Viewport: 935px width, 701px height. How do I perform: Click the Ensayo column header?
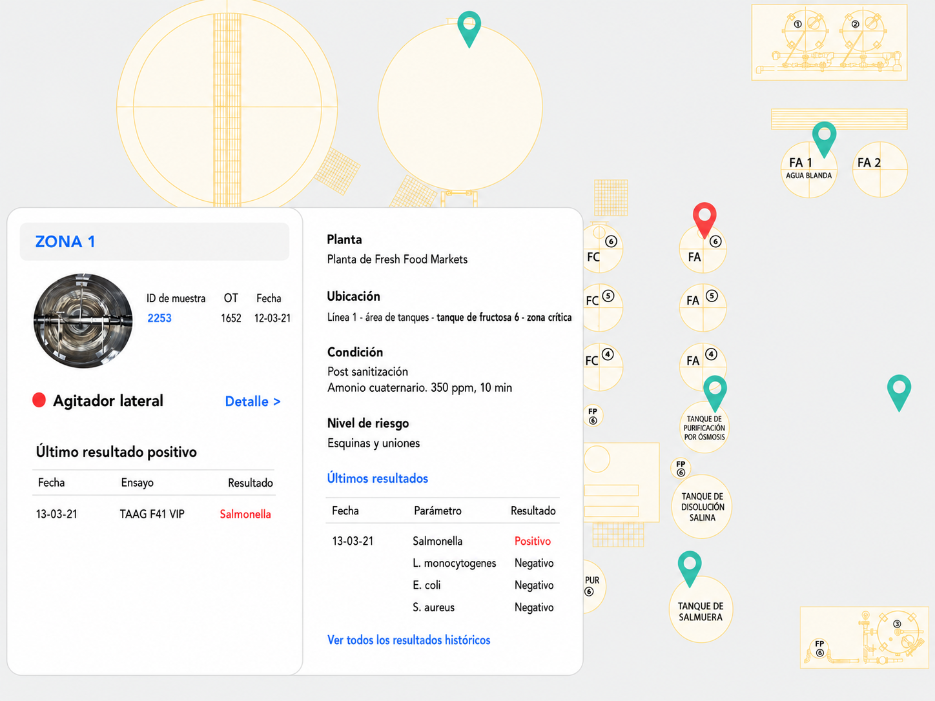point(138,483)
